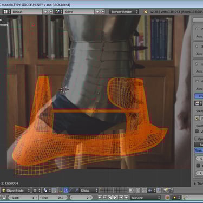Toggle the flip checkbox below offset field
The width and height of the screenshot is (203, 203).
pyautogui.click(x=198, y=166)
